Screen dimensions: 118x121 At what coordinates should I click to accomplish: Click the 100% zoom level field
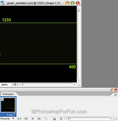coord(6,85)
